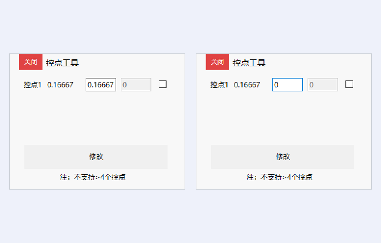Click the greyed-out 0 field in right panel
The height and width of the screenshot is (243, 381).
[323, 85]
